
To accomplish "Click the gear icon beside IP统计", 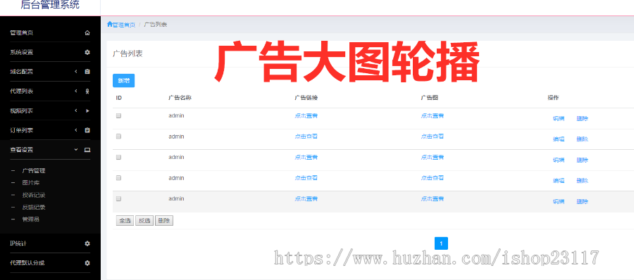I will [x=87, y=243].
